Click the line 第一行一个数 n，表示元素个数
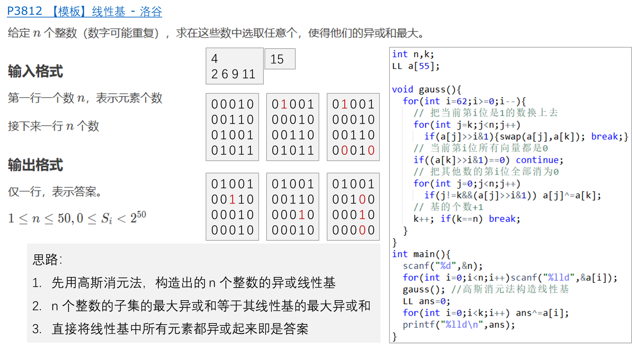The height and width of the screenshot is (344, 632). click(x=85, y=98)
